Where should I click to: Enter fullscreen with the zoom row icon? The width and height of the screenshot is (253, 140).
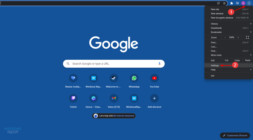(x=247, y=38)
